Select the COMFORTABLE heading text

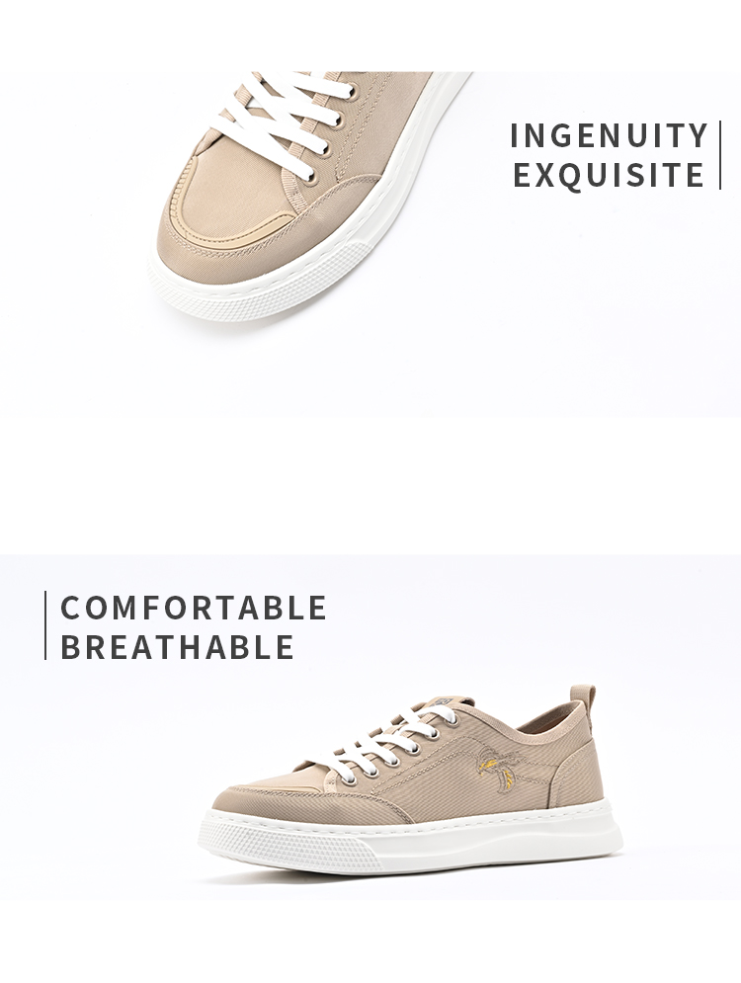pyautogui.click(x=194, y=608)
